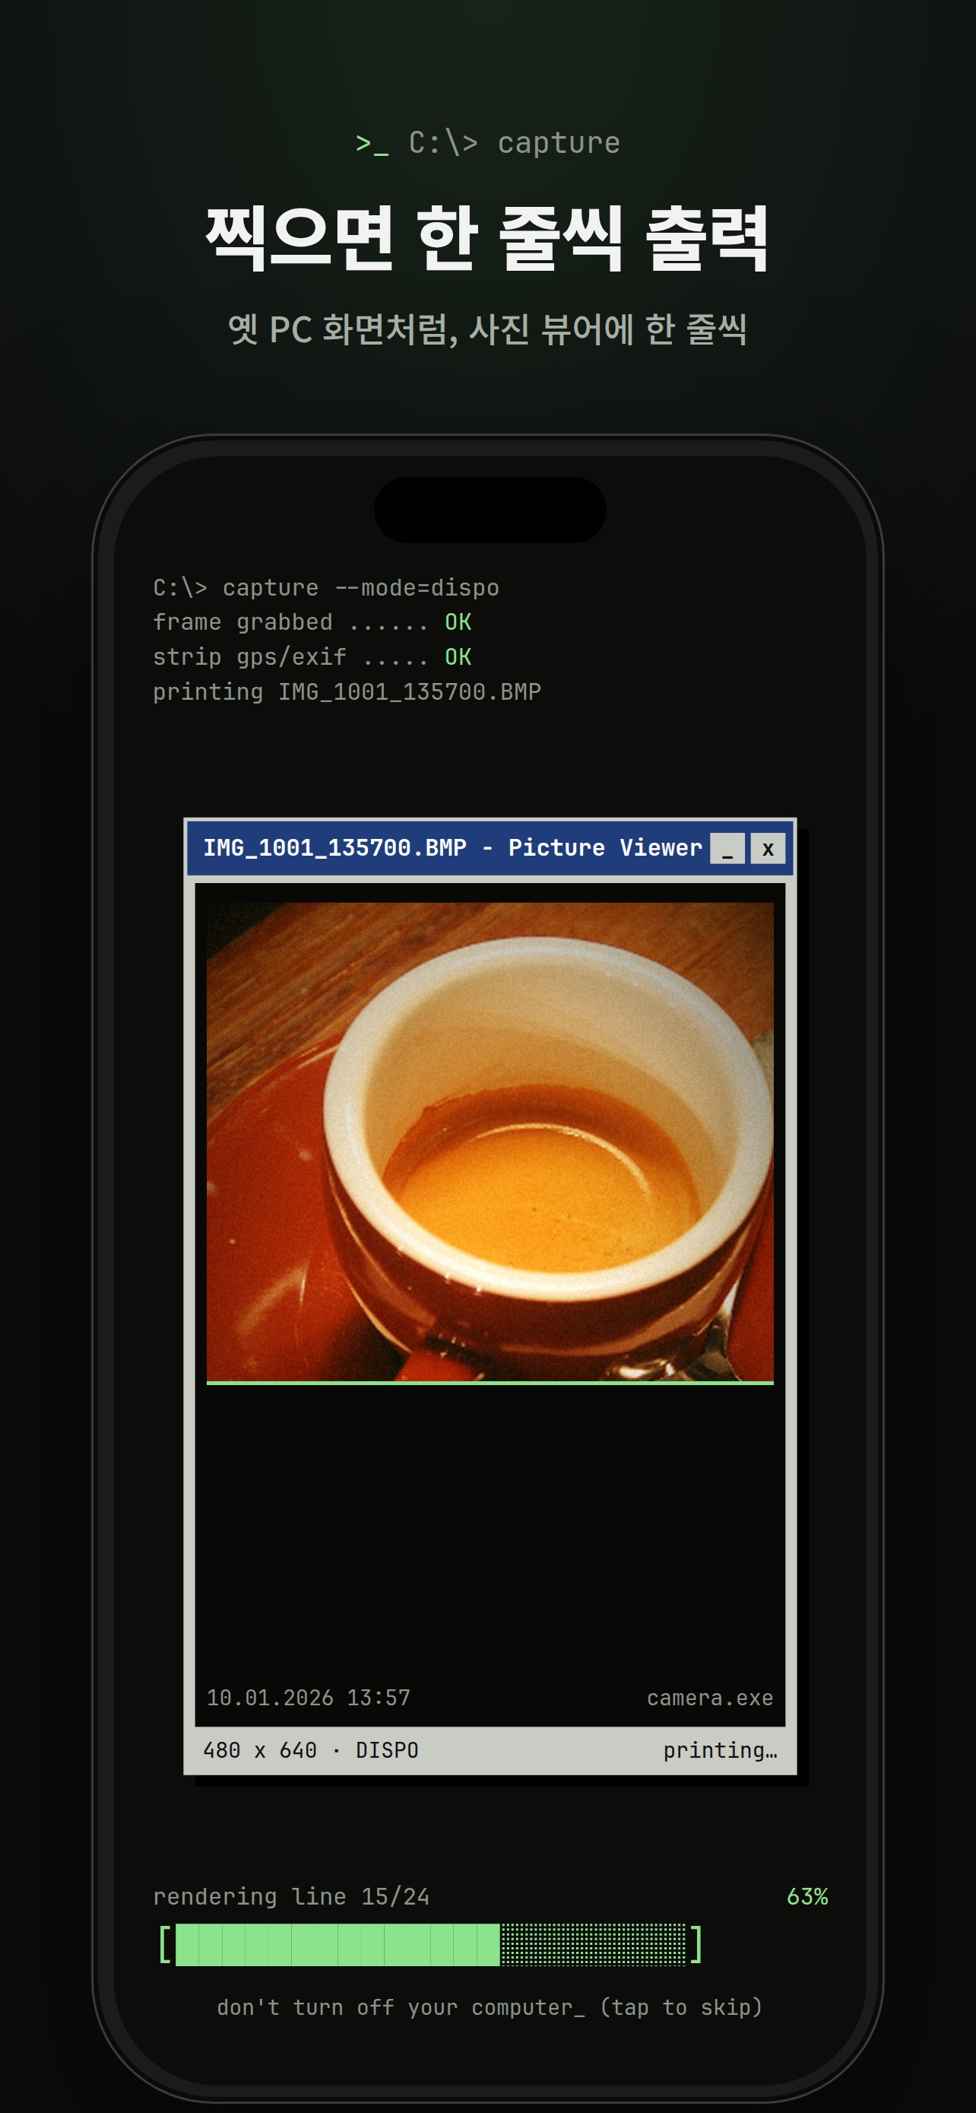Click the "frame grabbed ...... OK" line
Screen dimensions: 976x2113
pyautogui.click(x=312, y=621)
